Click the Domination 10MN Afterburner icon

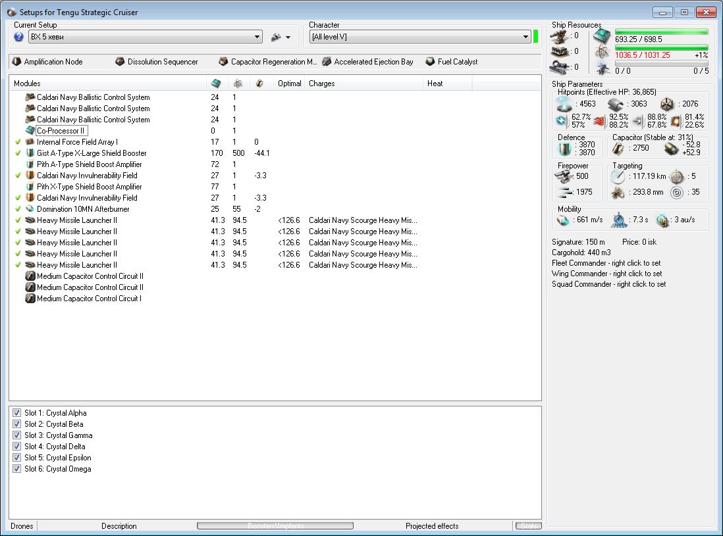(x=30, y=208)
